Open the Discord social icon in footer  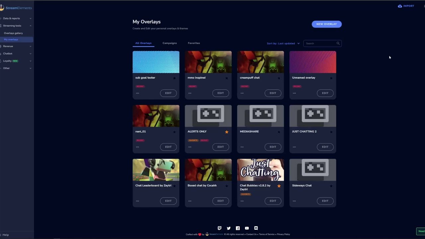coord(256,228)
